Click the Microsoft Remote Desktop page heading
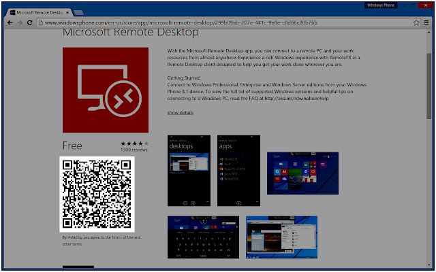 (131, 33)
